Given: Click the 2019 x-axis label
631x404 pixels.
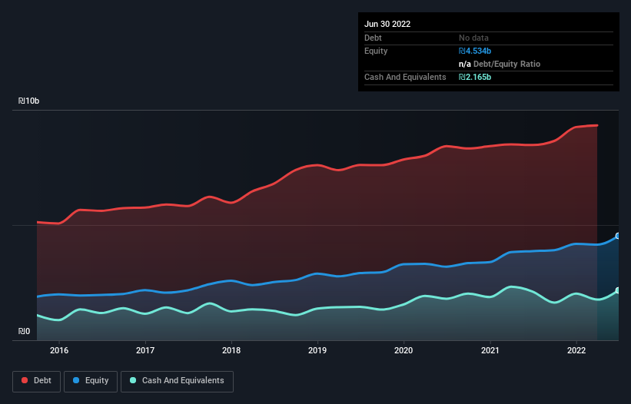Looking at the screenshot, I should click(317, 350).
